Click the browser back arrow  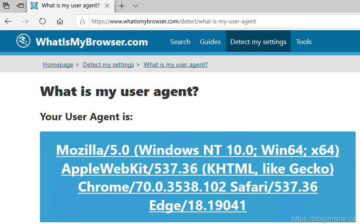click(x=8, y=21)
